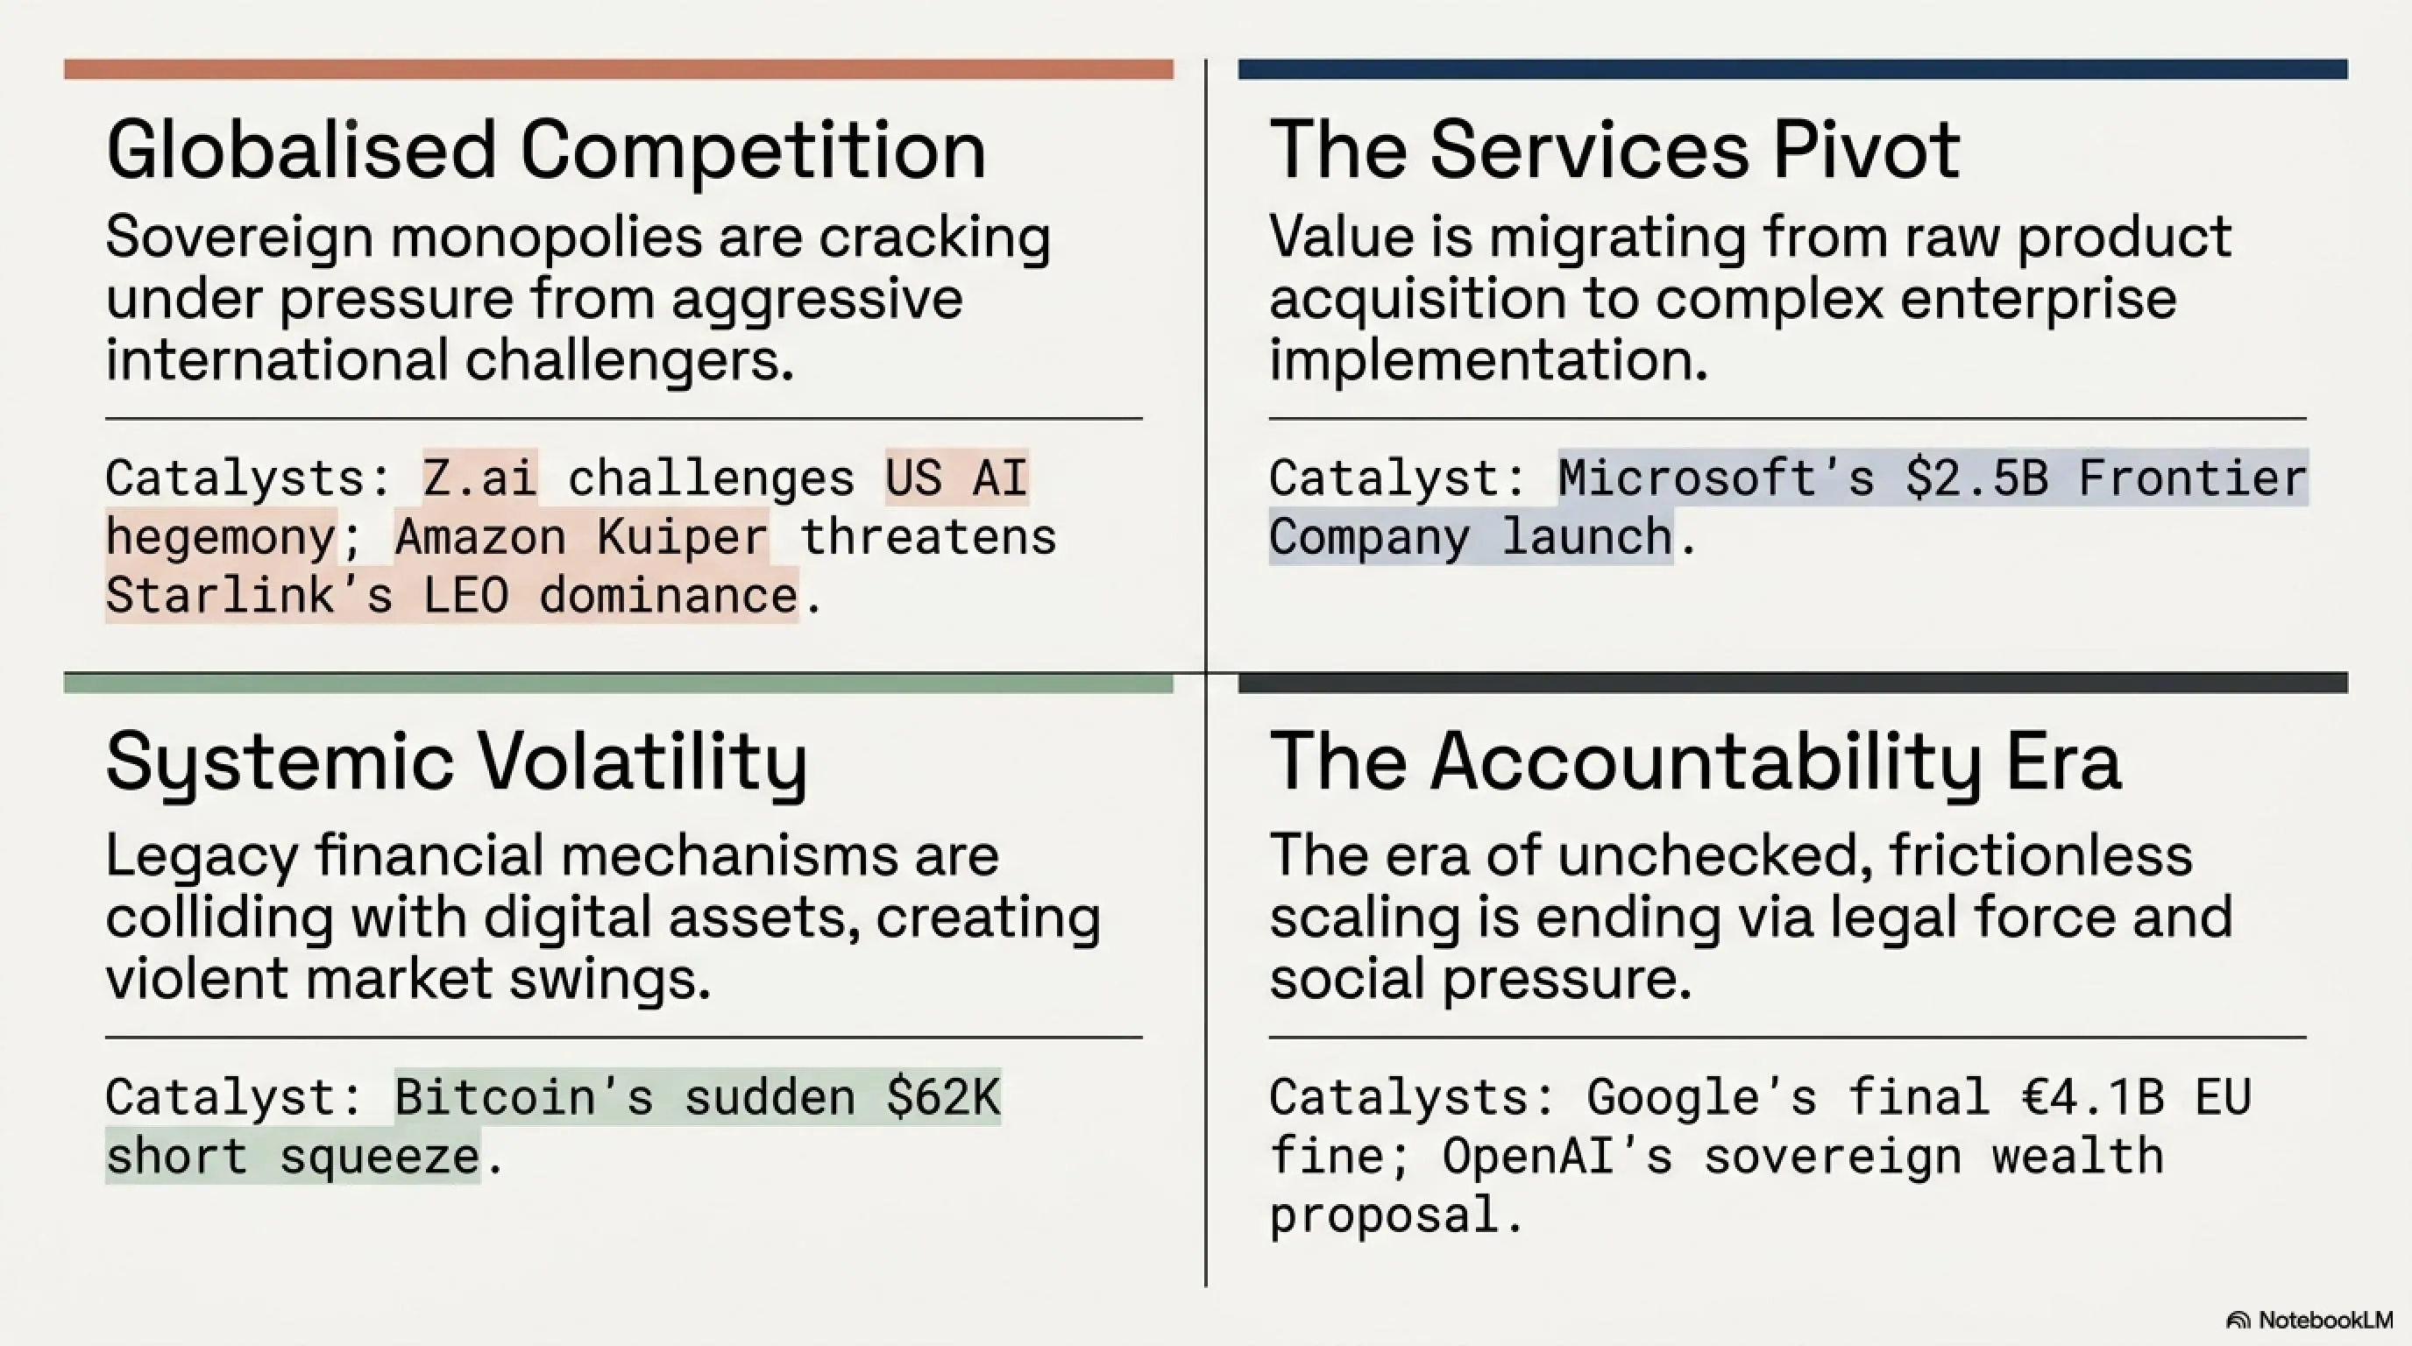The image size is (2412, 1346).
Task: Click the highlighted Z.ai text
Action: [480, 478]
